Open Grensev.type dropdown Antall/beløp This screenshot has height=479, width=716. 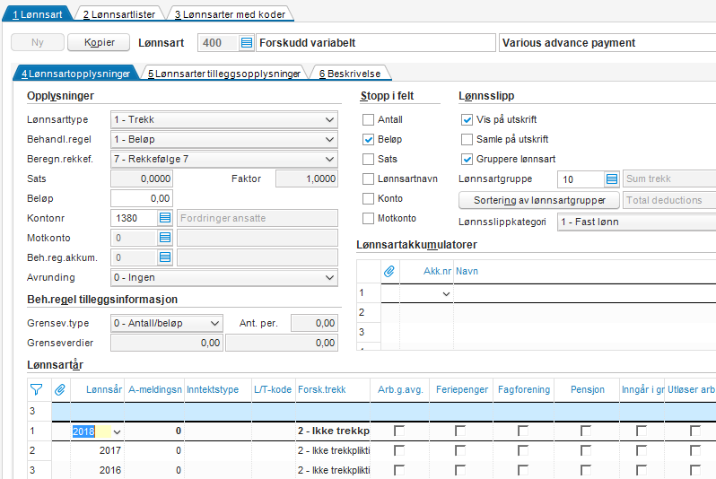coord(167,323)
